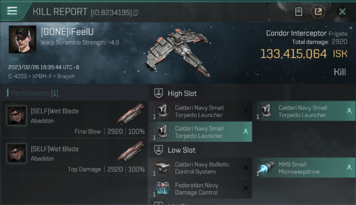The height and width of the screenshot is (205, 356).
Task: Select the Condor Interceptor ship image
Action: pos(178,52)
